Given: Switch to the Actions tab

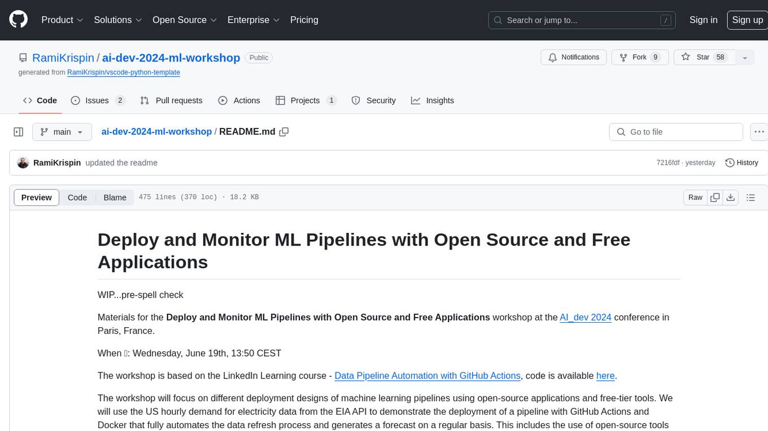Looking at the screenshot, I should tap(239, 100).
